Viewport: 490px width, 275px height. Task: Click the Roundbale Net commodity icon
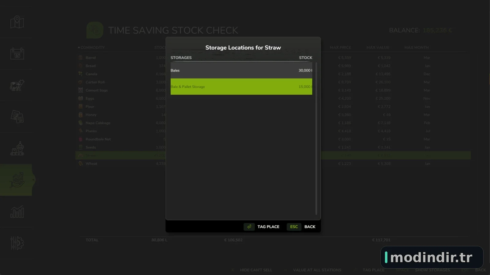pyautogui.click(x=81, y=139)
